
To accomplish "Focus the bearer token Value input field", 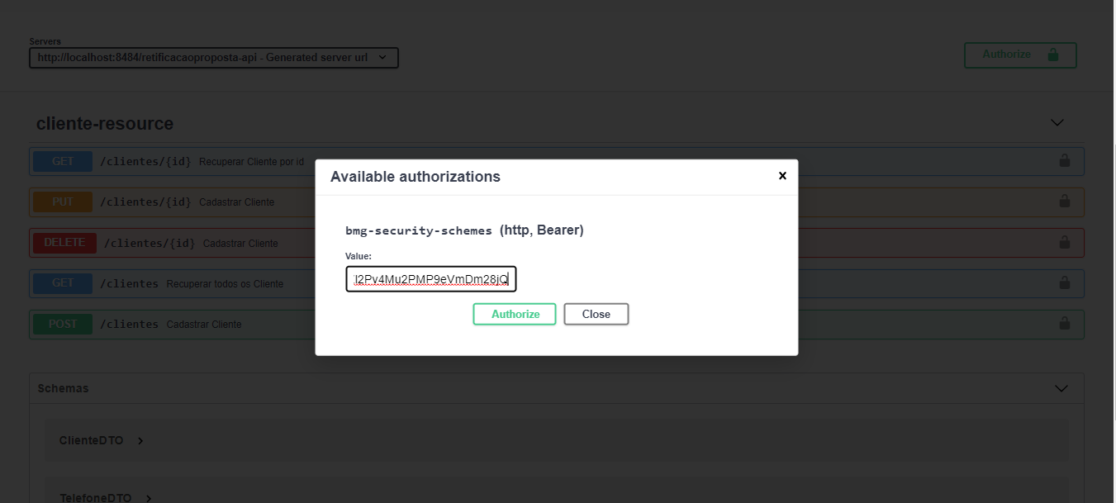I will (431, 279).
